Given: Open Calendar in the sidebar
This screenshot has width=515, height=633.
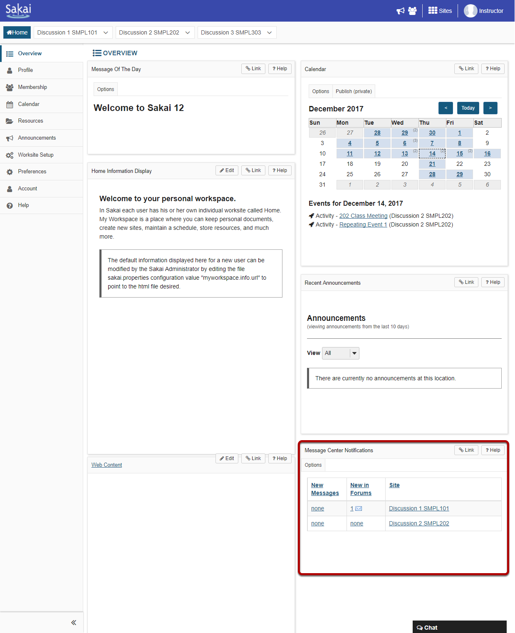Looking at the screenshot, I should (x=42, y=104).
